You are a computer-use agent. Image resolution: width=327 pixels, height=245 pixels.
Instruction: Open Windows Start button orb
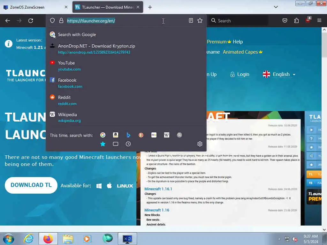9,239
